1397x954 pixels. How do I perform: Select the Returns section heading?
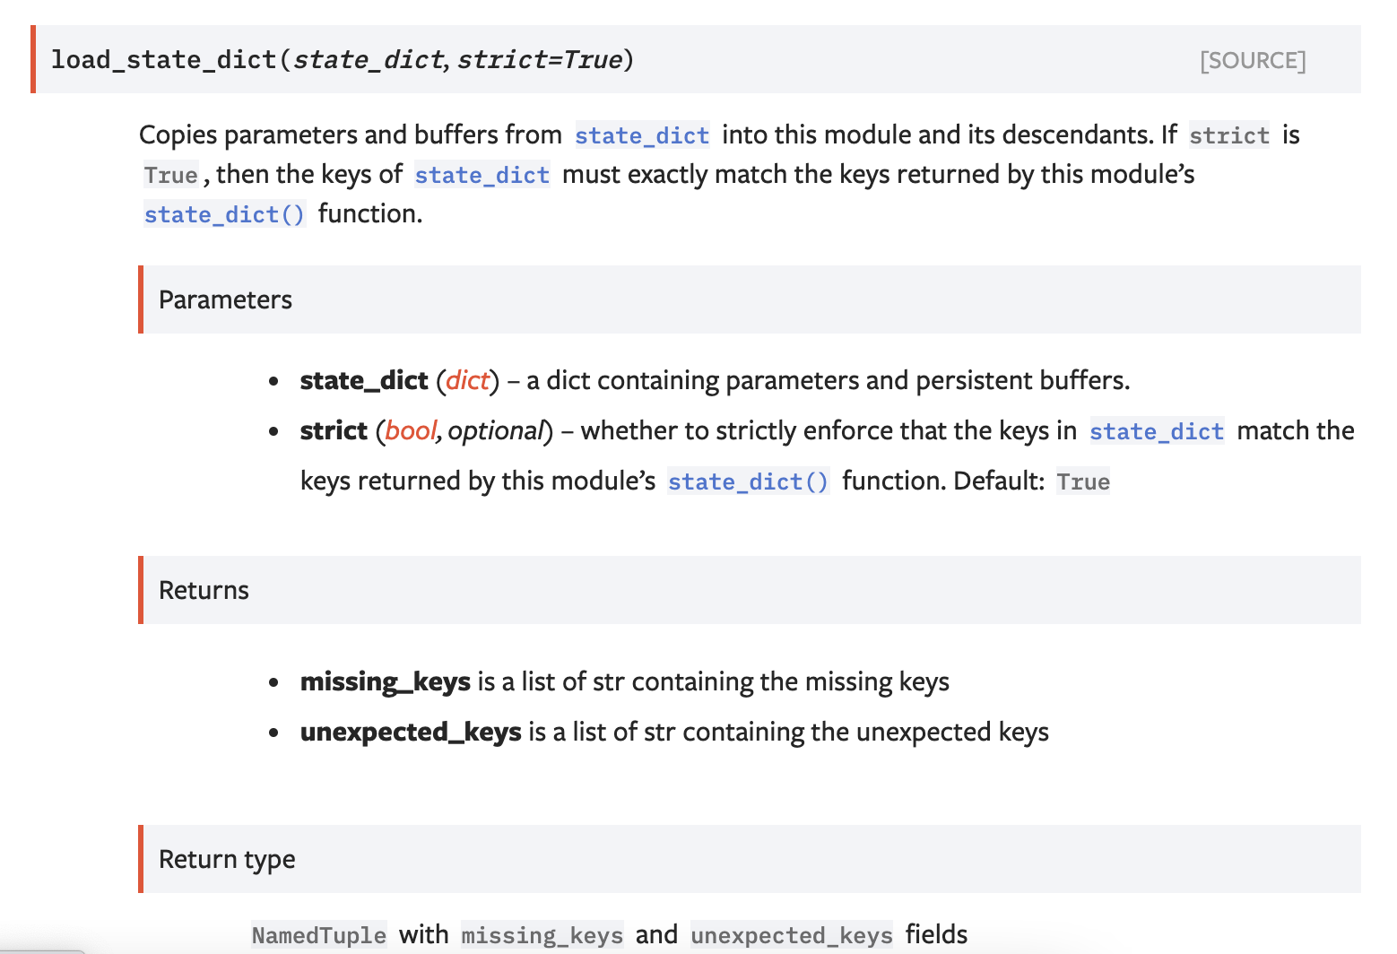coord(204,590)
